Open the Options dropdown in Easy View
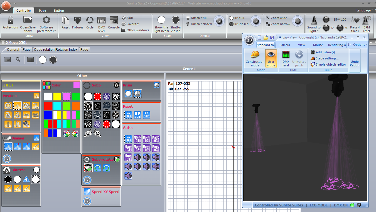The image size is (376, 212). 360,45
